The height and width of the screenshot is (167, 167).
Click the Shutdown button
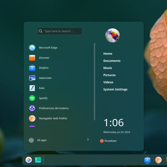pyautogui.click(x=108, y=141)
